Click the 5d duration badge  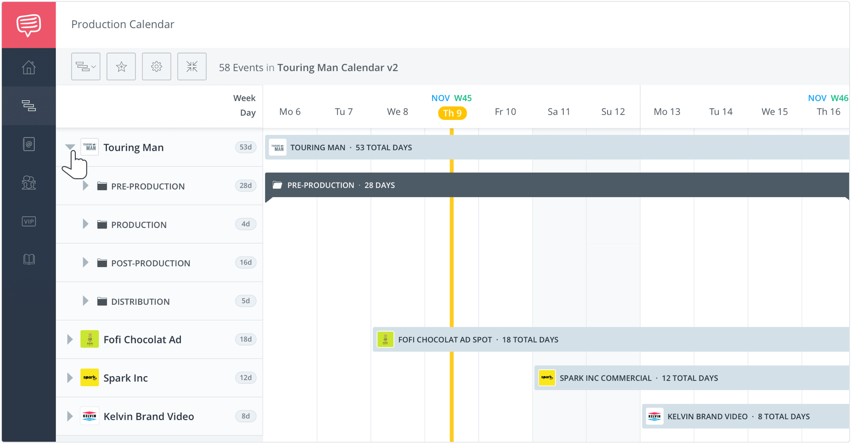click(246, 301)
